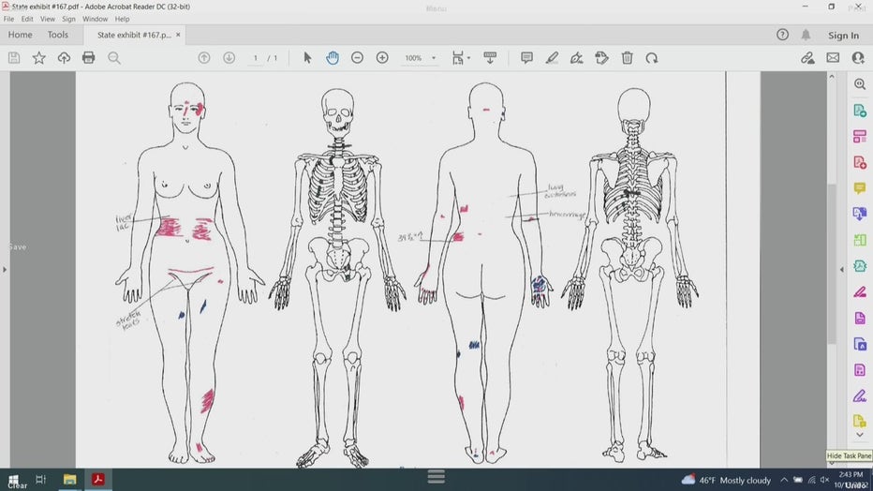Click the Delete trash icon in toolbar
The height and width of the screenshot is (491, 873).
coord(627,58)
